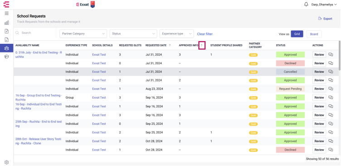
Task: Open chat icon for Cancelled request row
Action: (331, 71)
